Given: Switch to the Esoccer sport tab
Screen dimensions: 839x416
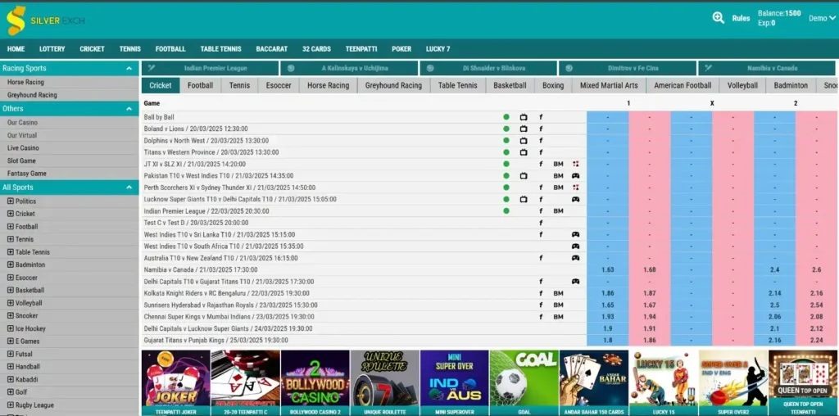Looking at the screenshot, I should click(x=279, y=85).
